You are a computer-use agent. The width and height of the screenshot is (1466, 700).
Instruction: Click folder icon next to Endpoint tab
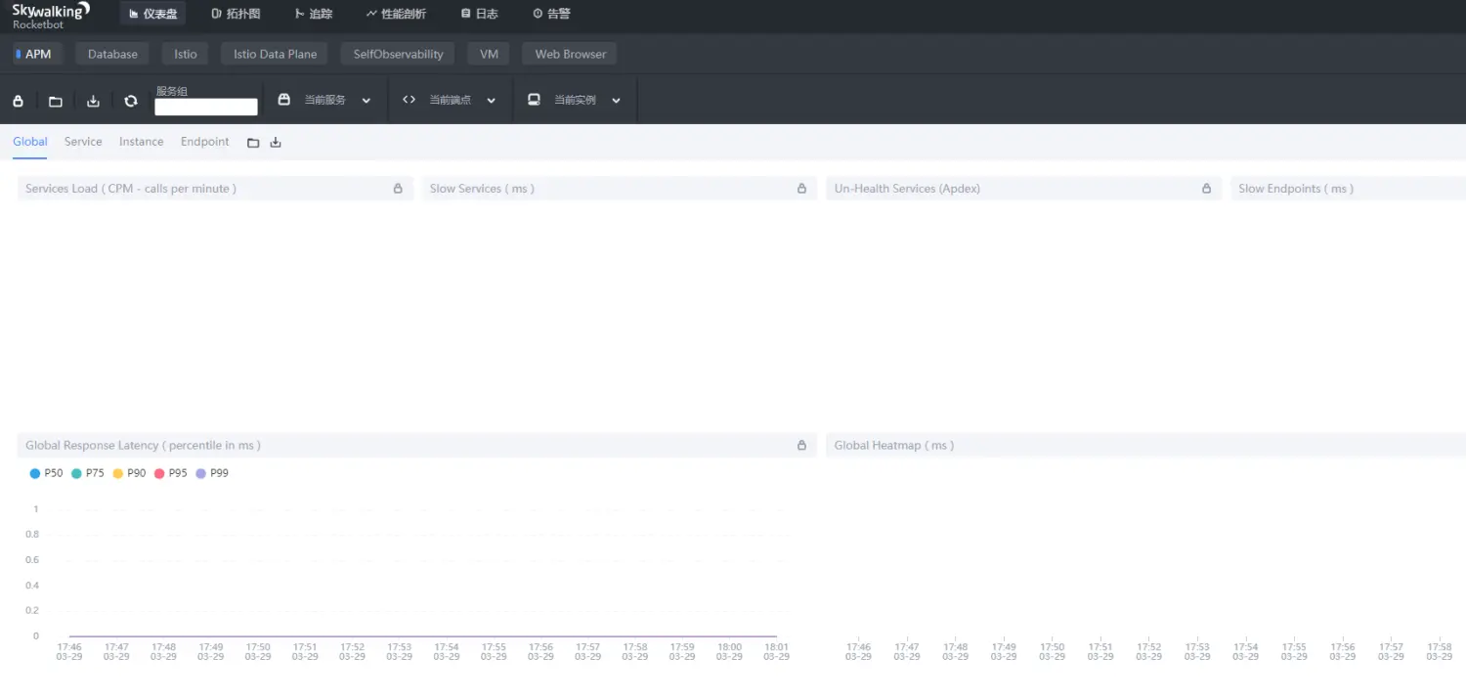pos(253,143)
